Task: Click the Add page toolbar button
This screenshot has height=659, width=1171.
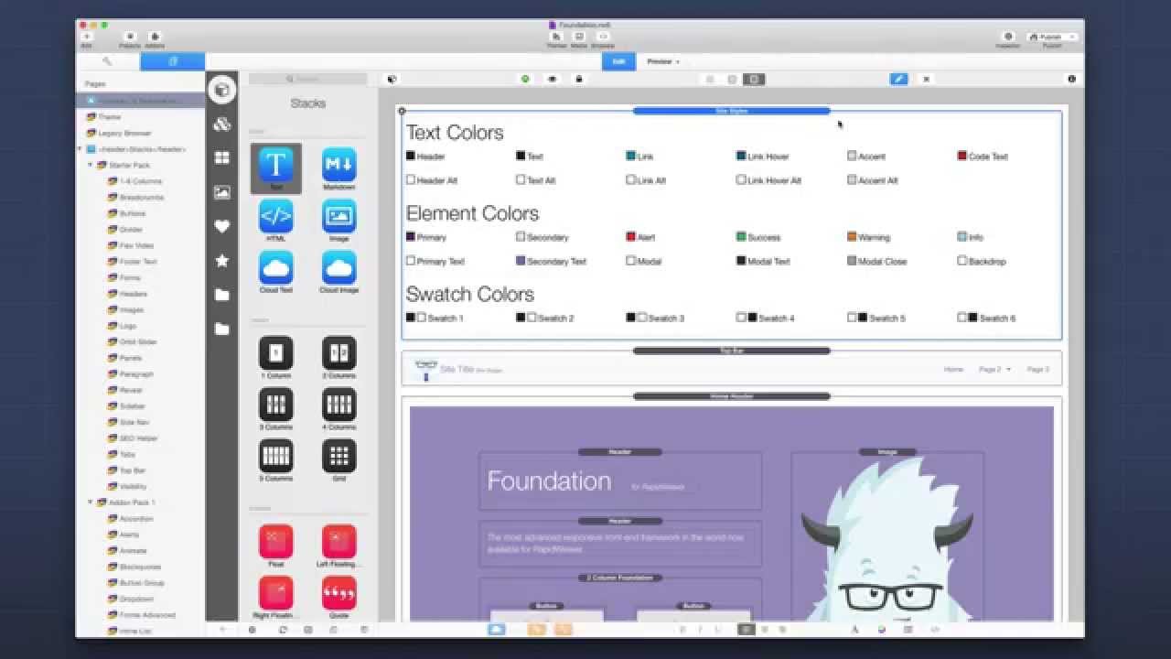Action: 87,39
